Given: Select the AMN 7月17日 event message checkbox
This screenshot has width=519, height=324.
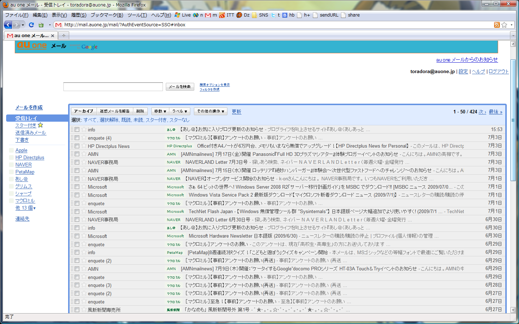Looking at the screenshot, I should tap(77, 154).
